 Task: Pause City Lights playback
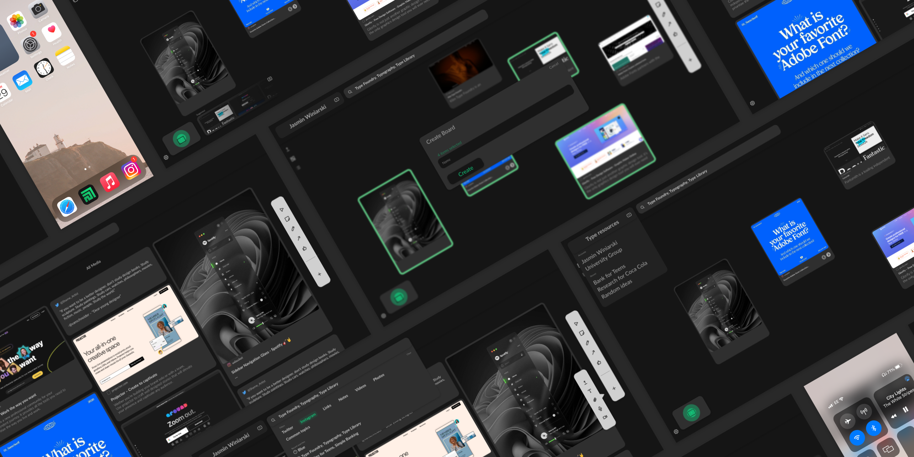905,409
